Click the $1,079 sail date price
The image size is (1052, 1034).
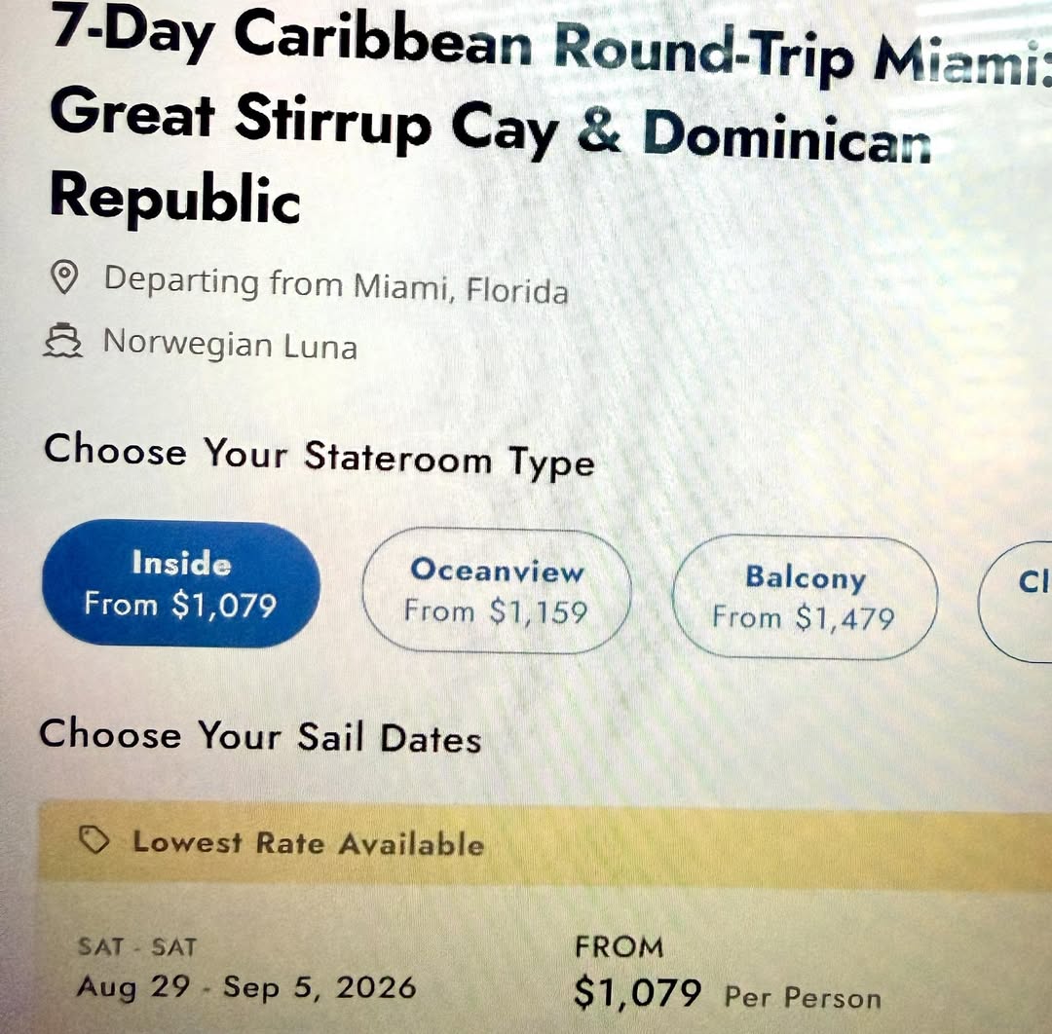click(x=638, y=993)
